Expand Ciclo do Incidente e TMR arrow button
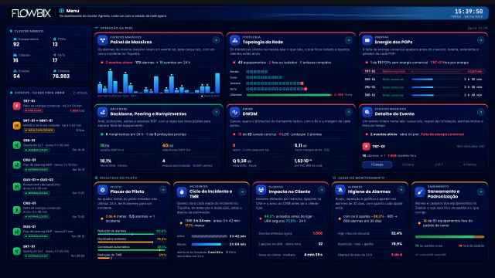495x278 pixels. (242, 192)
